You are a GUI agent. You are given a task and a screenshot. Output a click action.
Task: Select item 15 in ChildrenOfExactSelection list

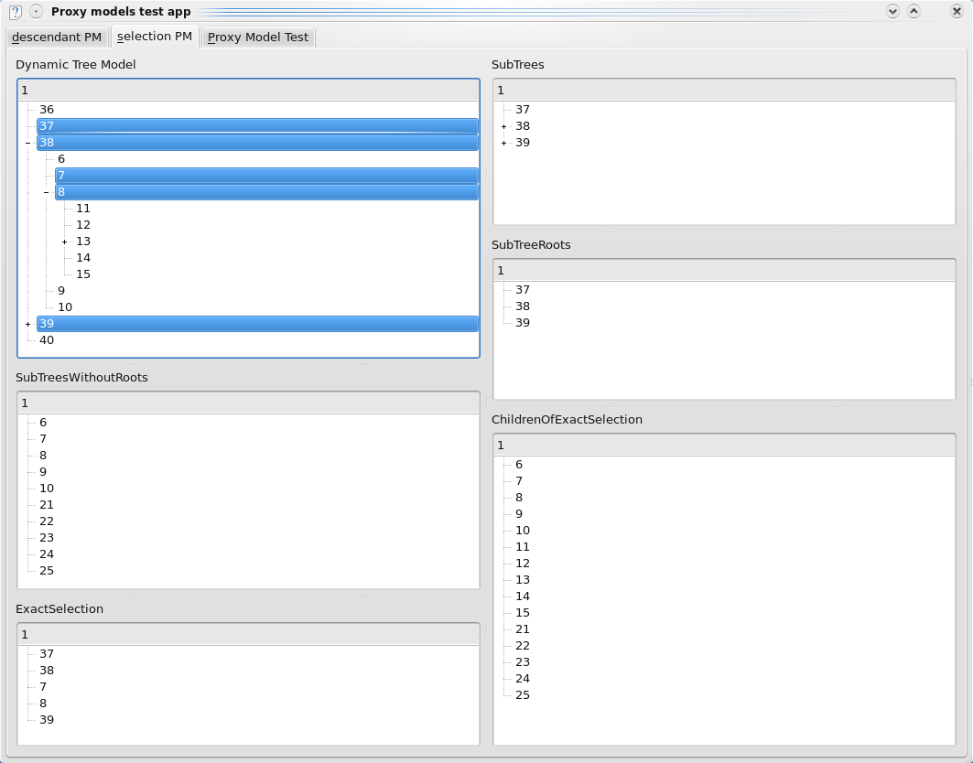[523, 613]
